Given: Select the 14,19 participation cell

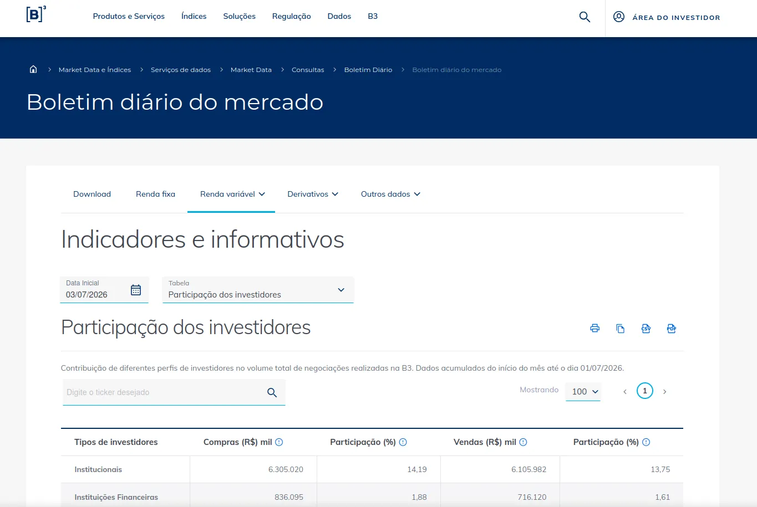Looking at the screenshot, I should (417, 469).
